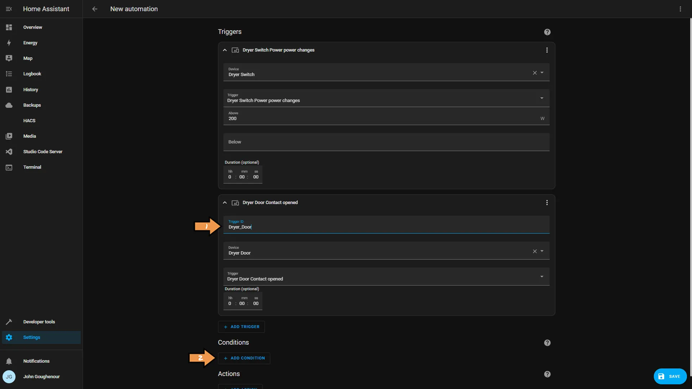Go back using the arrow icon
Viewport: 692px width, 389px height.
click(95, 9)
